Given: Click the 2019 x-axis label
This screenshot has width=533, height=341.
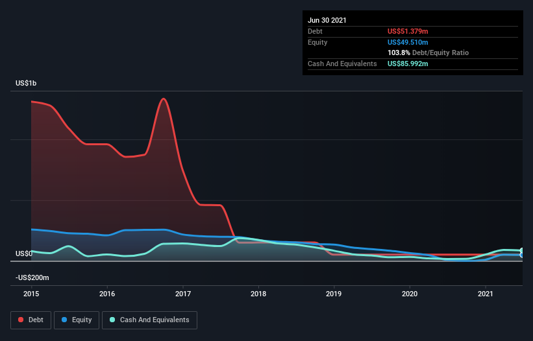Looking at the screenshot, I should pyautogui.click(x=334, y=294).
